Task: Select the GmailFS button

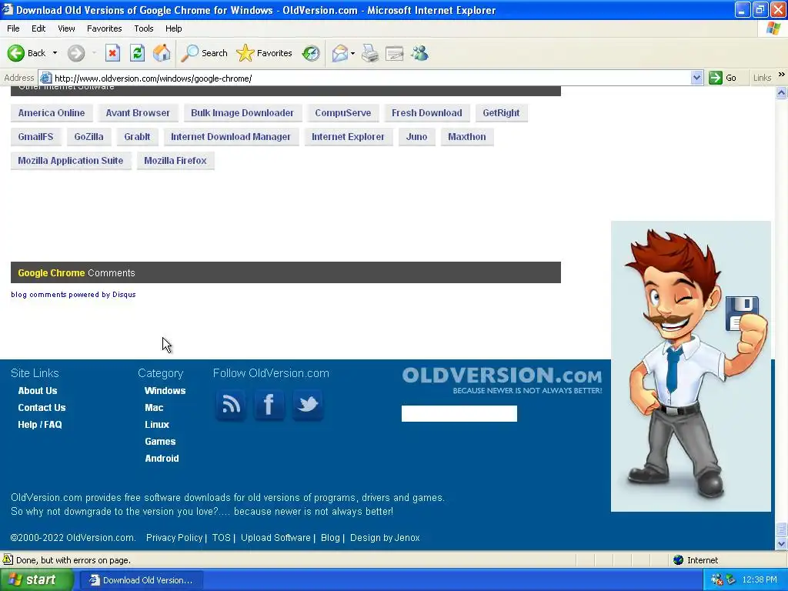Action: tap(35, 137)
